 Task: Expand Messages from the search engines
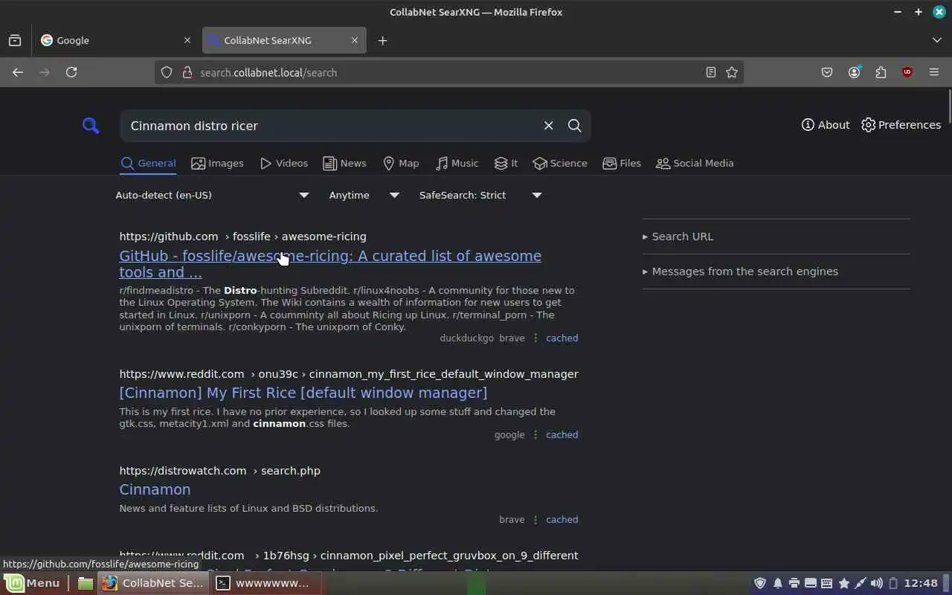pyautogui.click(x=740, y=271)
